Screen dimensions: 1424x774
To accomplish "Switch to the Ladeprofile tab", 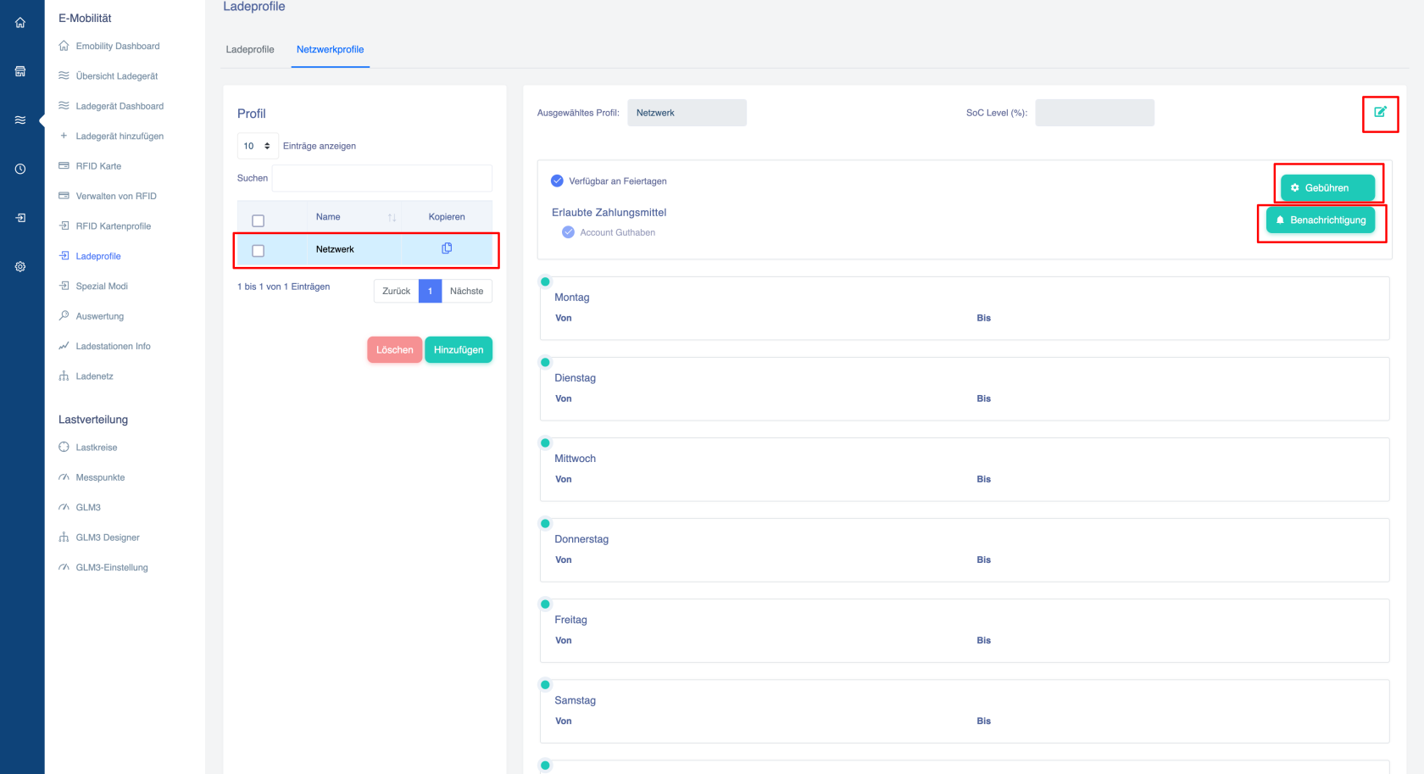I will (250, 49).
